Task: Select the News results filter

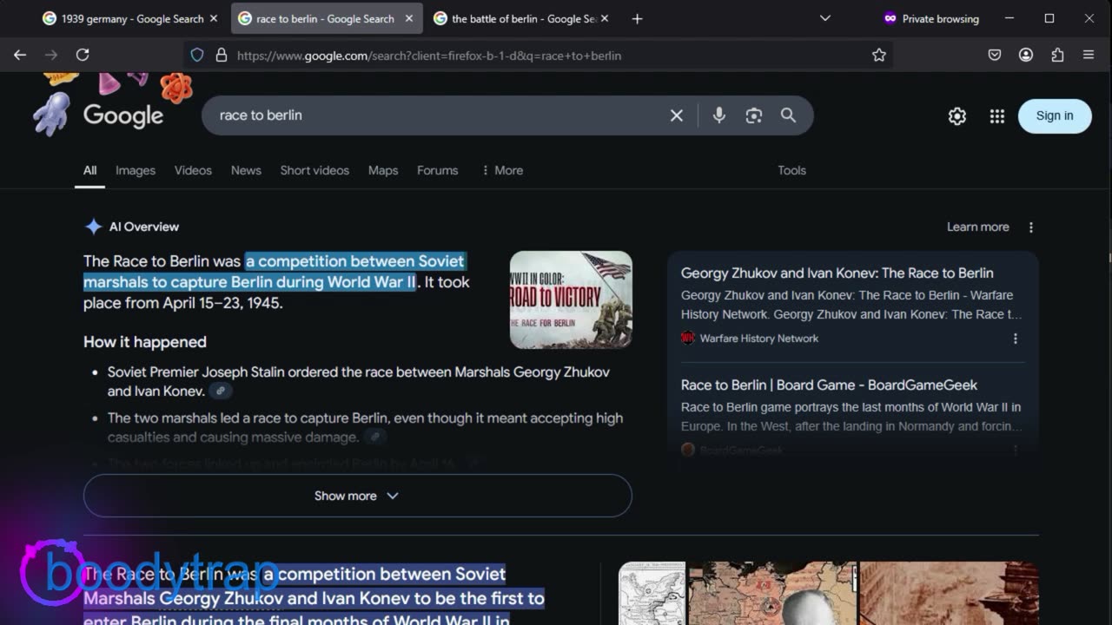Action: [x=246, y=170]
